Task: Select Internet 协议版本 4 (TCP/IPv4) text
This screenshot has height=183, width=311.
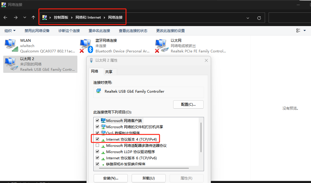Action: pos(131,139)
